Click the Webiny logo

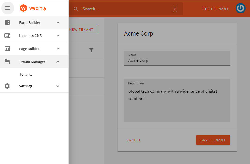click(x=33, y=8)
